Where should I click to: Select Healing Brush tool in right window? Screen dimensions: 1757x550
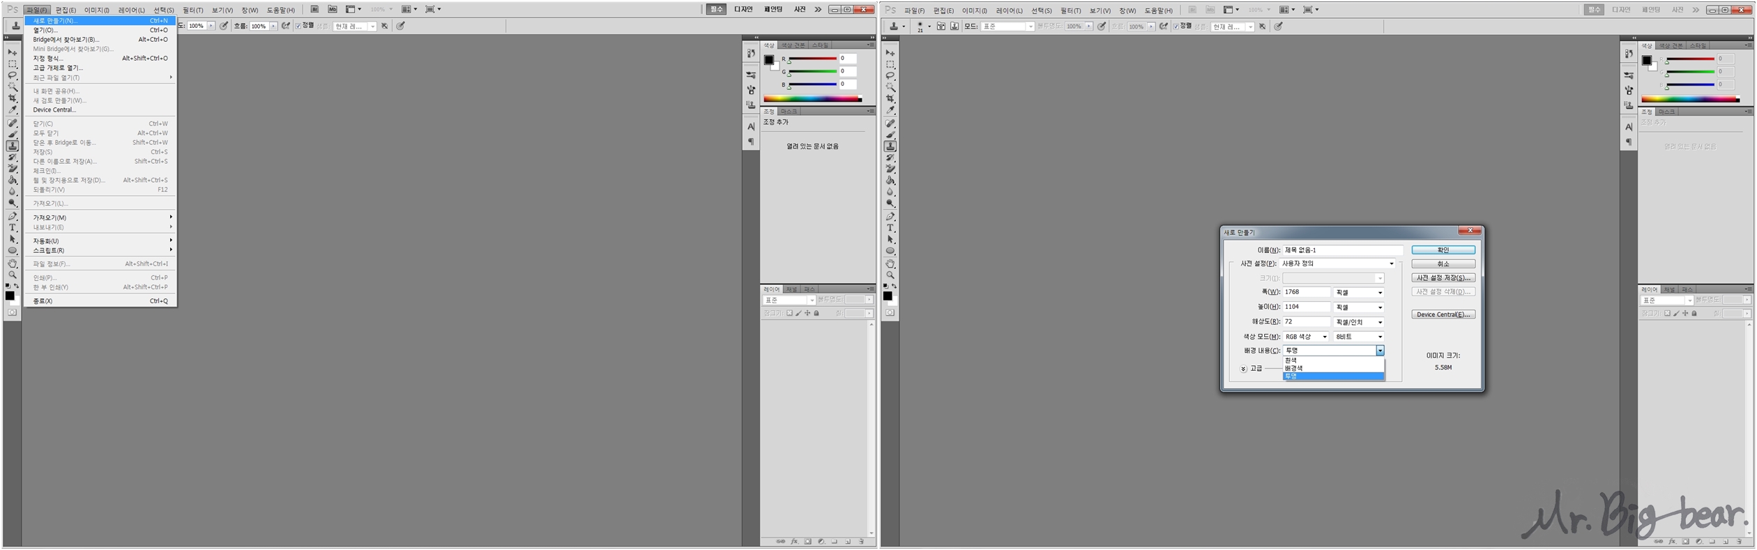click(890, 123)
